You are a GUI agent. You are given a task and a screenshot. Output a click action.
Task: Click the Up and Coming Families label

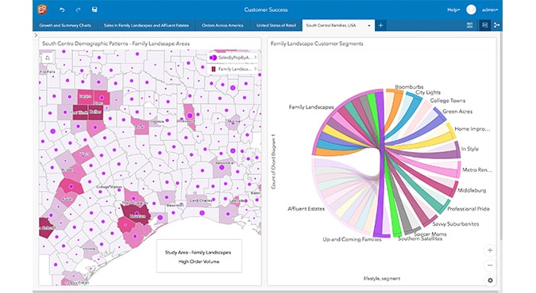pos(352,239)
